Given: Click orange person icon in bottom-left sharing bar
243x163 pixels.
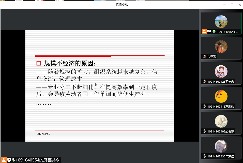Looking at the screenshot, I should 4,160.
